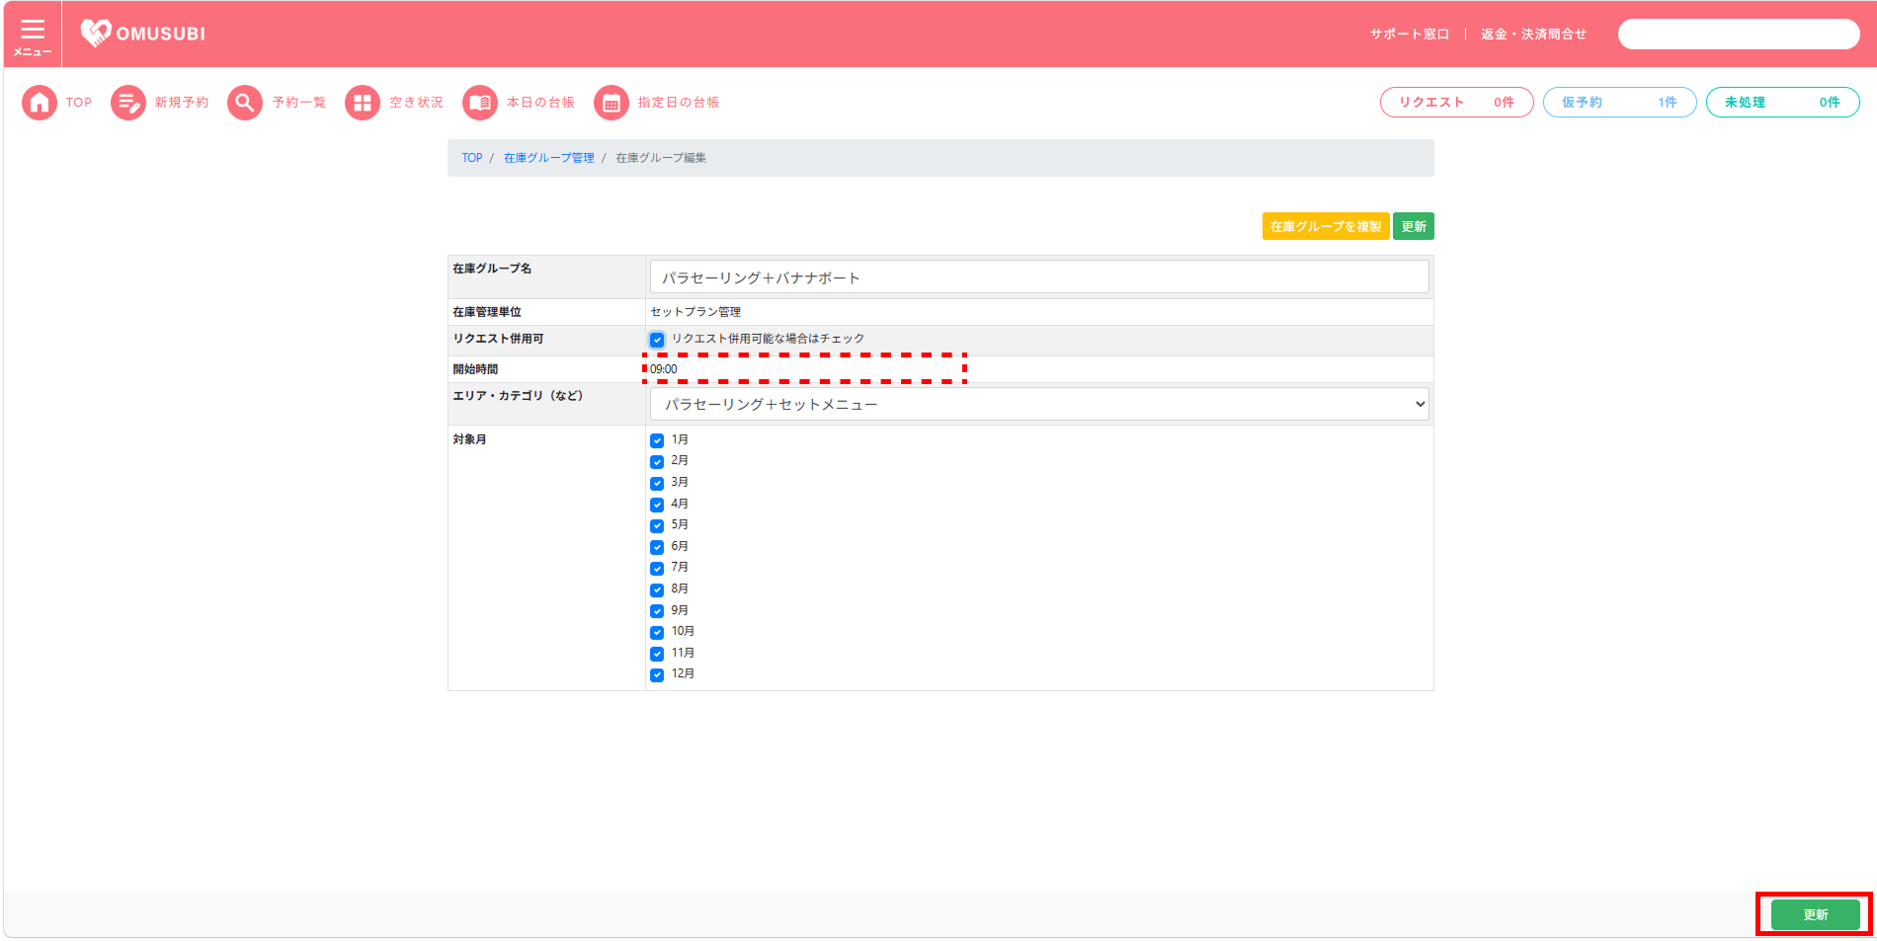The height and width of the screenshot is (941, 1877).
Task: Click 開始時間 value 09:00
Action: pyautogui.click(x=664, y=369)
